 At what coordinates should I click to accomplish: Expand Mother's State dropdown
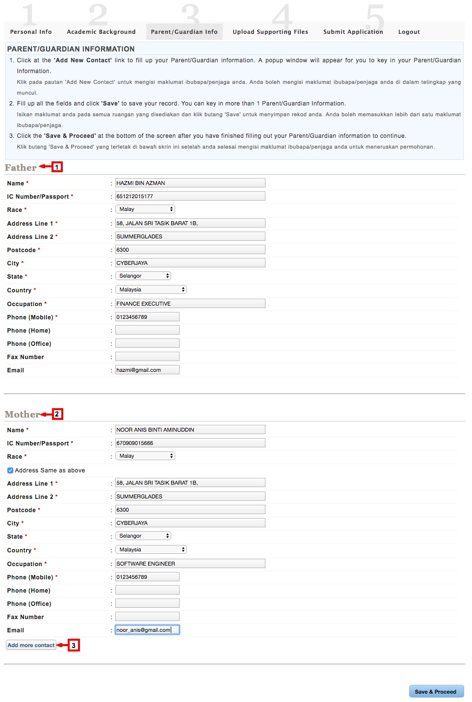click(143, 536)
